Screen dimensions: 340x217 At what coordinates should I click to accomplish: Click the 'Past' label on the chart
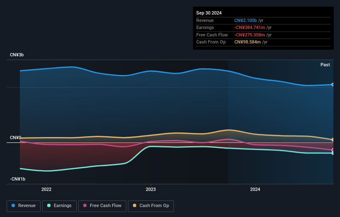click(325, 65)
